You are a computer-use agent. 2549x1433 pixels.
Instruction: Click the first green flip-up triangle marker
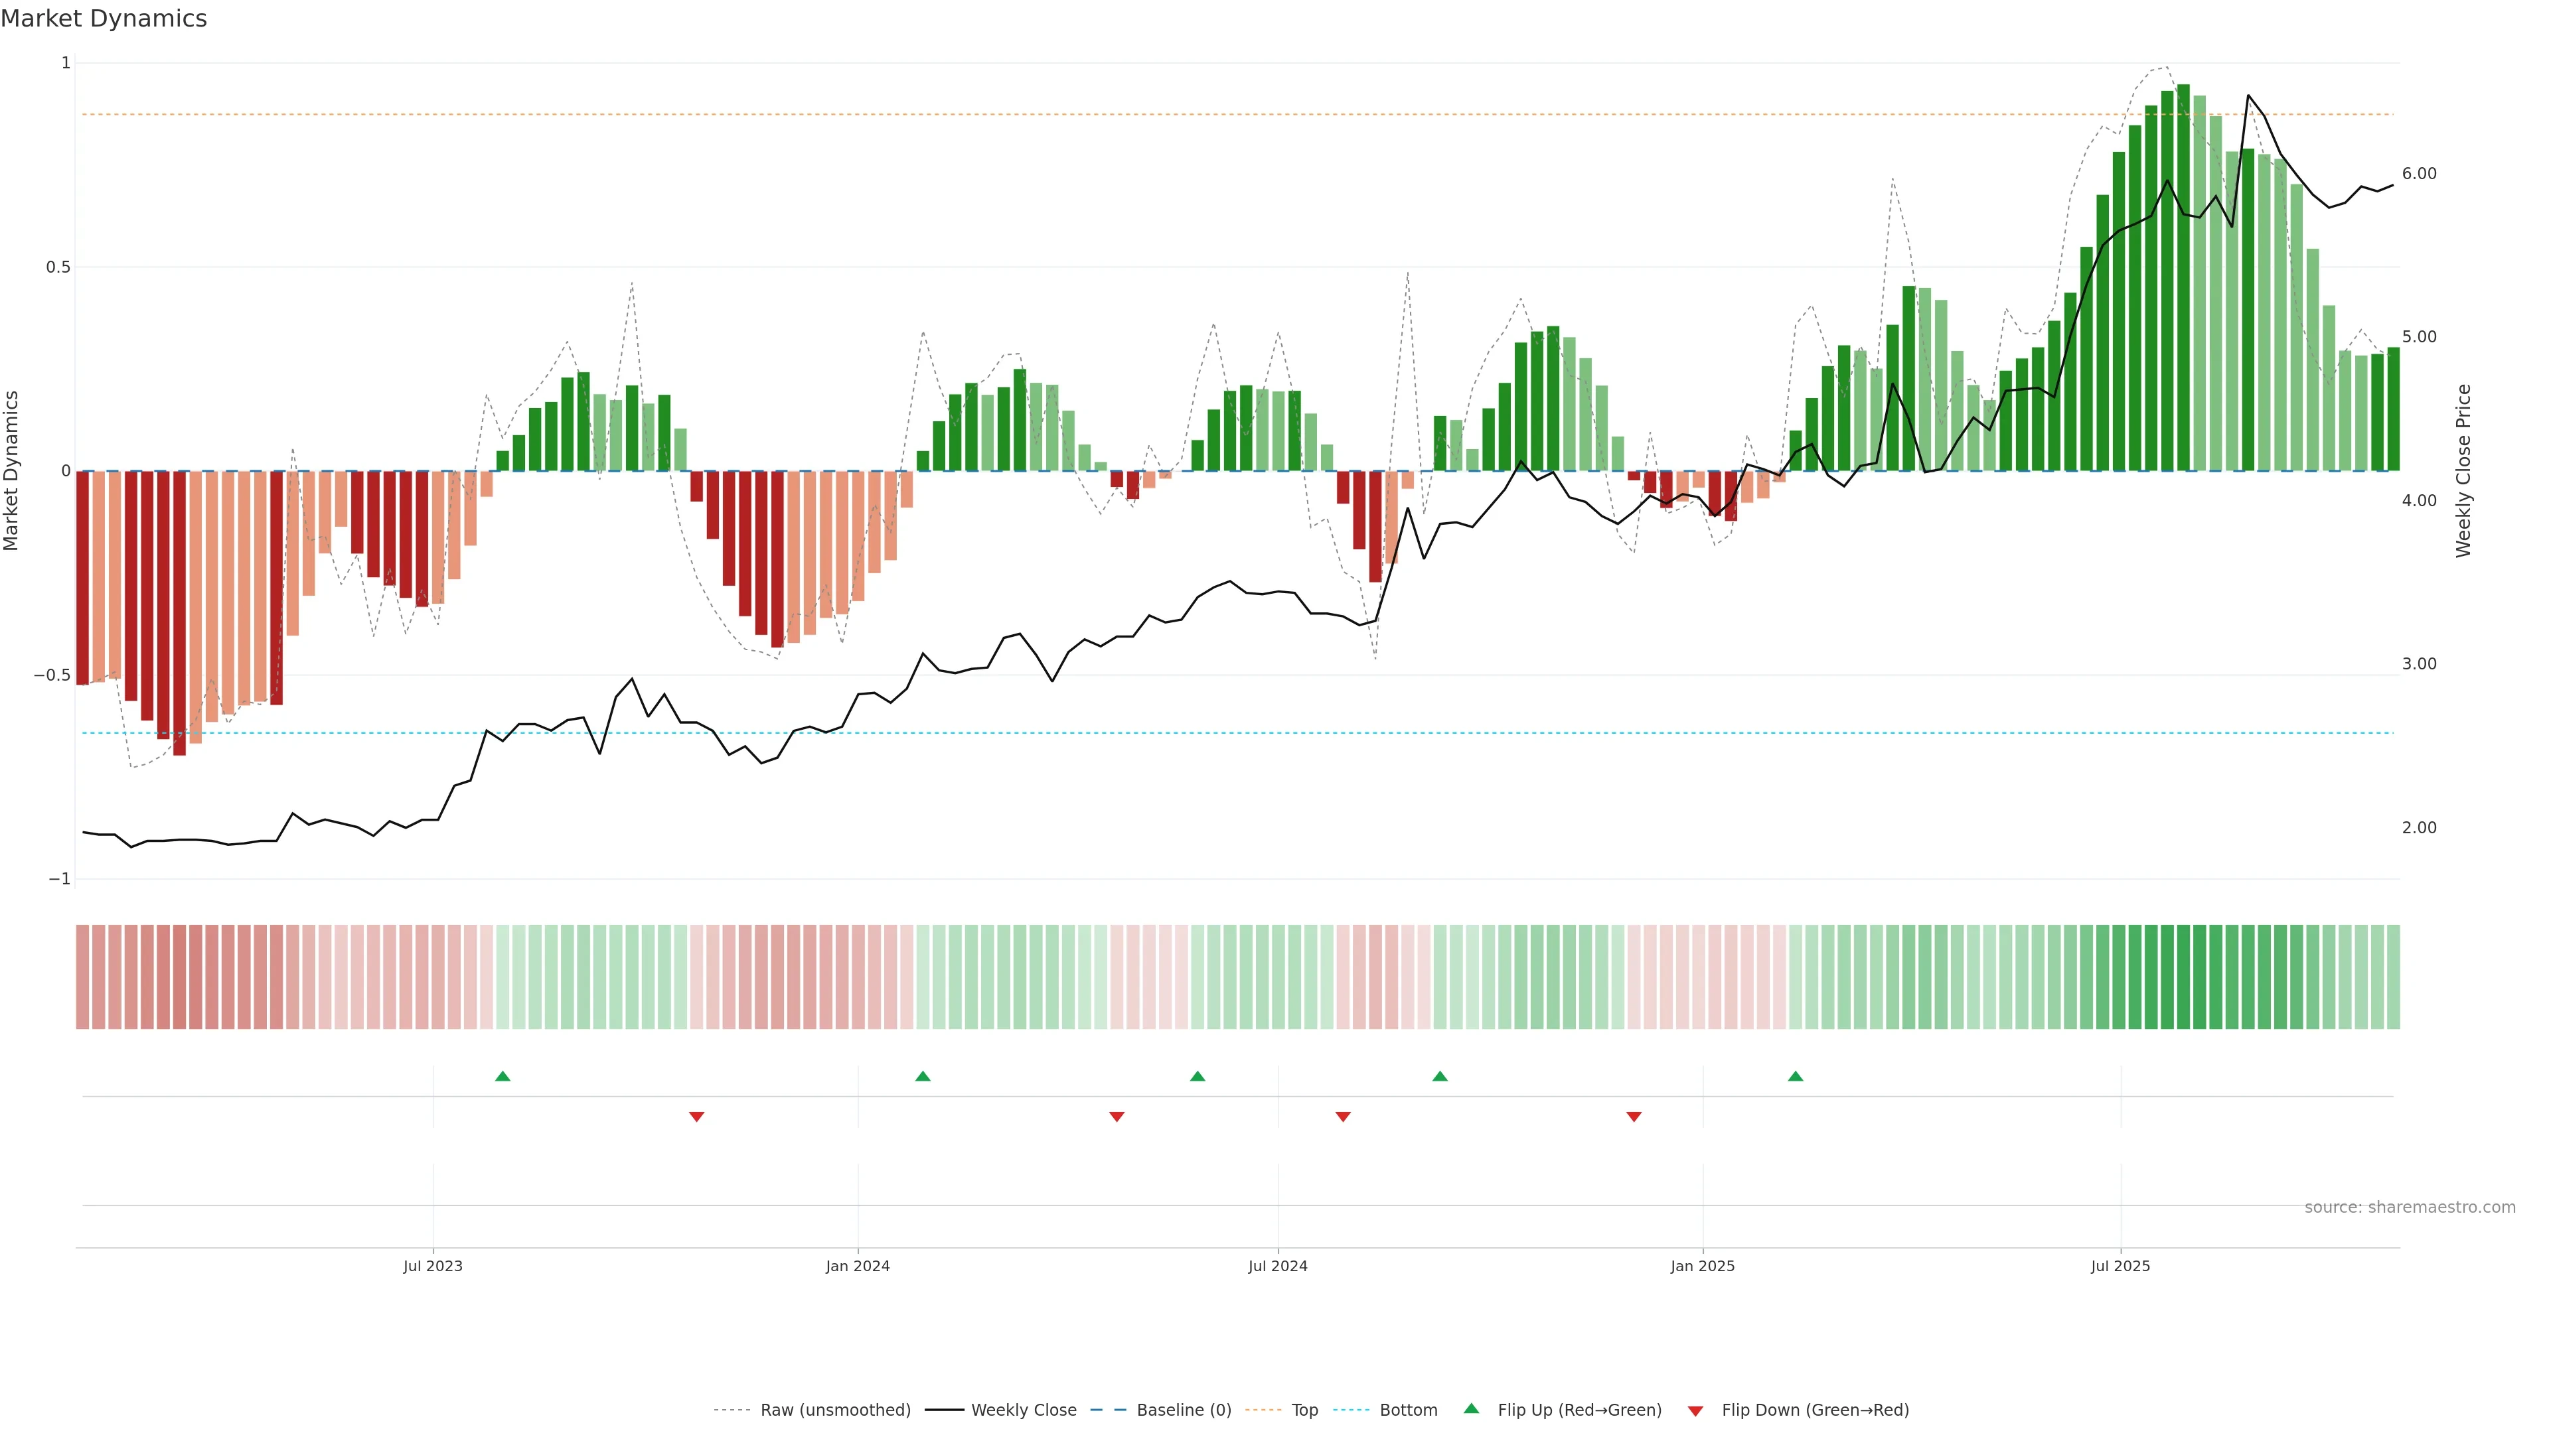[x=502, y=1076]
